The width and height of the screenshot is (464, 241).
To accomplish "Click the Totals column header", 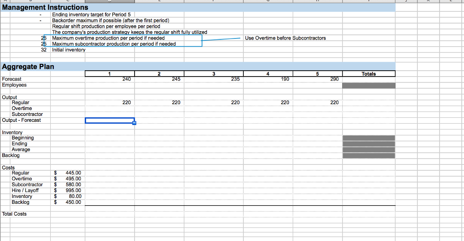I will (369, 74).
